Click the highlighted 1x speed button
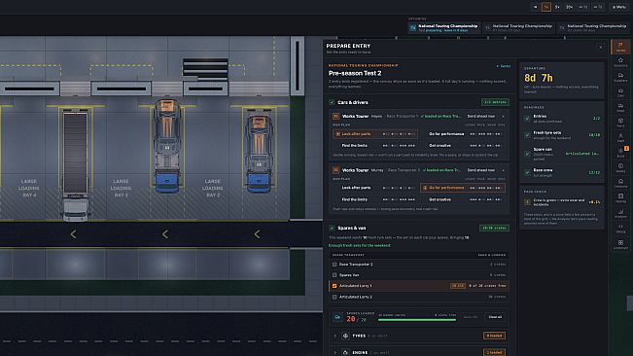633x356 pixels. [x=546, y=7]
